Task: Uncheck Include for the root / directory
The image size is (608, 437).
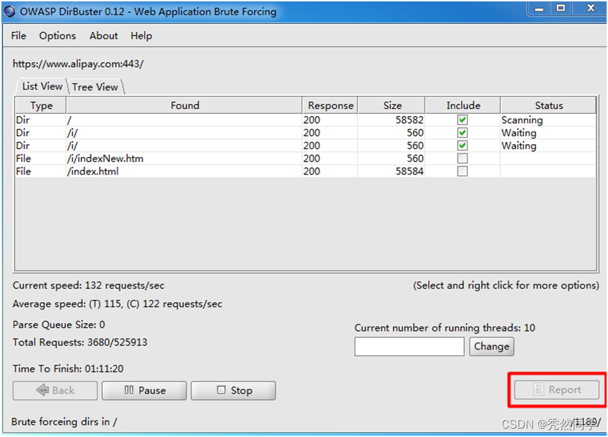Action: point(462,120)
